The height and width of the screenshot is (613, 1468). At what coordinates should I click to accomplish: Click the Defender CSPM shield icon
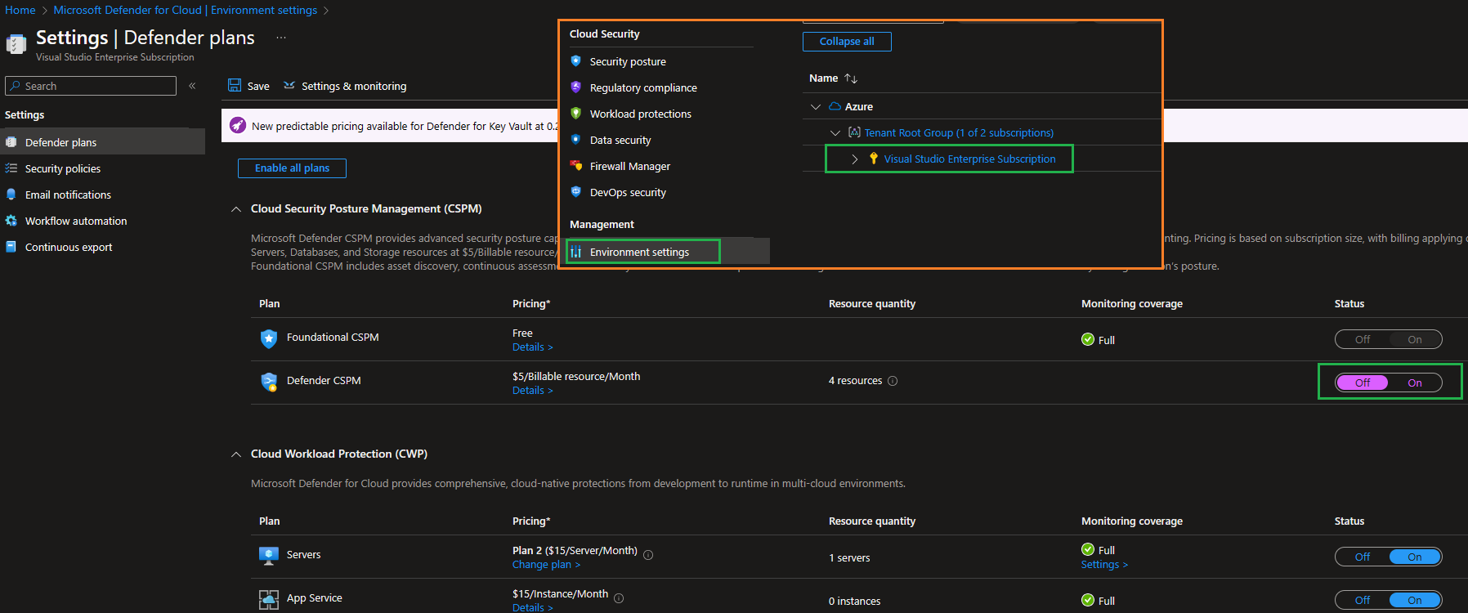click(269, 382)
